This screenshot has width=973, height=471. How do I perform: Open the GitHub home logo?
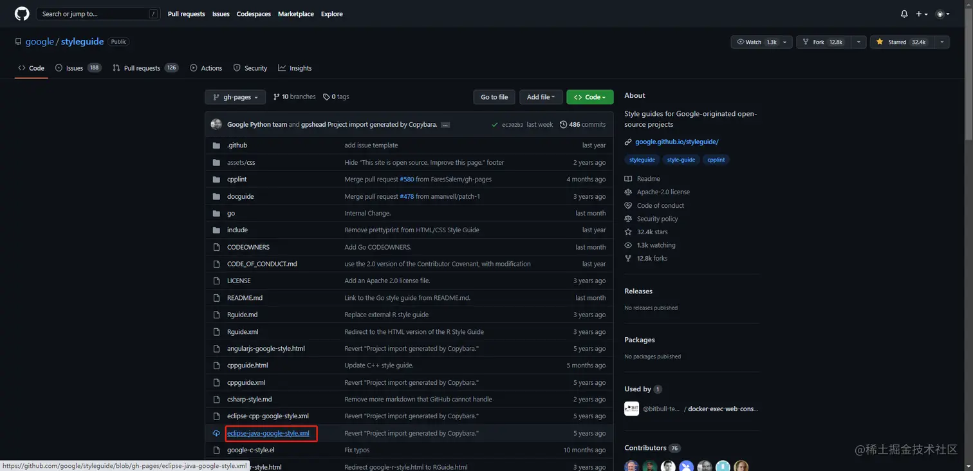click(x=22, y=14)
